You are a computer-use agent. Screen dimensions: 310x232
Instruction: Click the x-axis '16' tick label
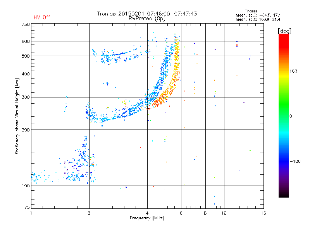(263, 213)
